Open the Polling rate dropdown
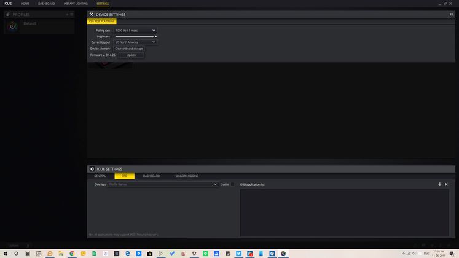Image resolution: width=459 pixels, height=258 pixels. click(x=135, y=31)
